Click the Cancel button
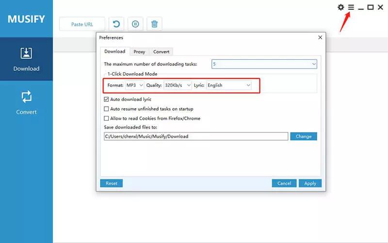The height and width of the screenshot is (243, 388). click(284, 183)
